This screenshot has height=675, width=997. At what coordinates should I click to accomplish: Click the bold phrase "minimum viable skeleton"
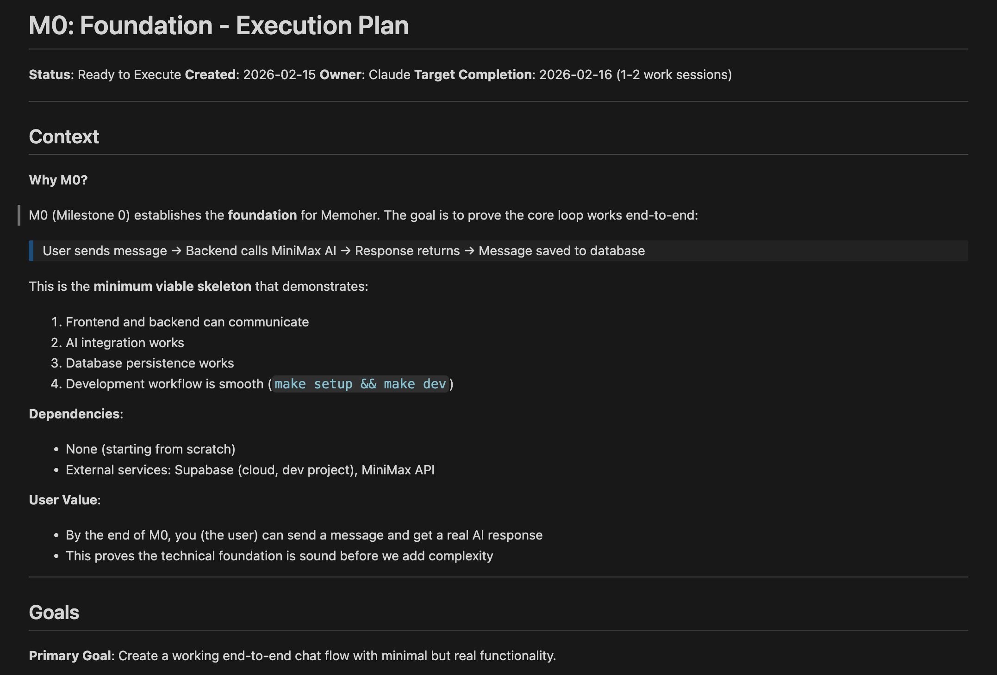coord(172,286)
